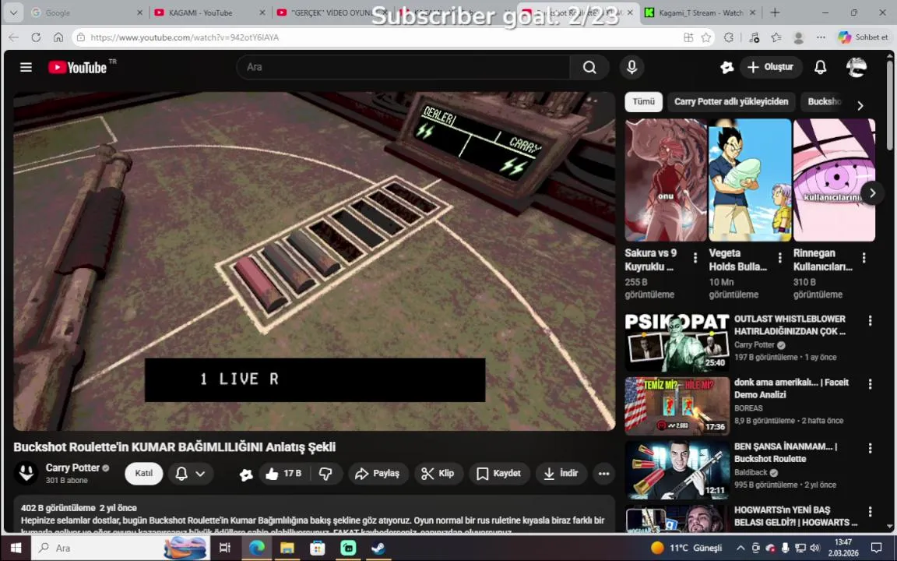Click the Oluştur create button
Screen dimensions: 897x561
coord(771,68)
